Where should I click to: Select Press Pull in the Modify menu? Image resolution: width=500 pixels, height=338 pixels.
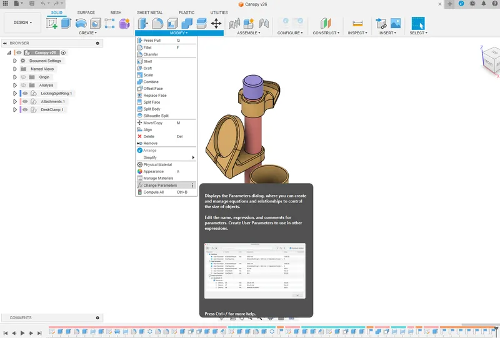click(x=152, y=41)
